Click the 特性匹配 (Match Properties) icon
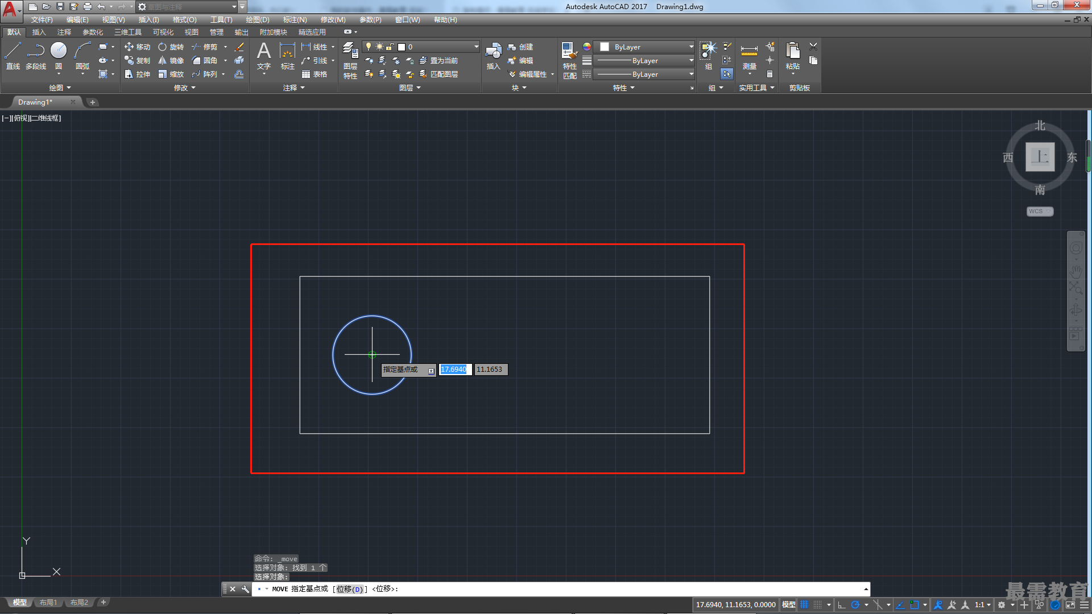 click(569, 60)
